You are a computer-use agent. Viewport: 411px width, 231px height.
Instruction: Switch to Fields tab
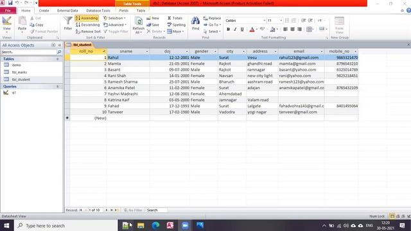click(x=124, y=10)
